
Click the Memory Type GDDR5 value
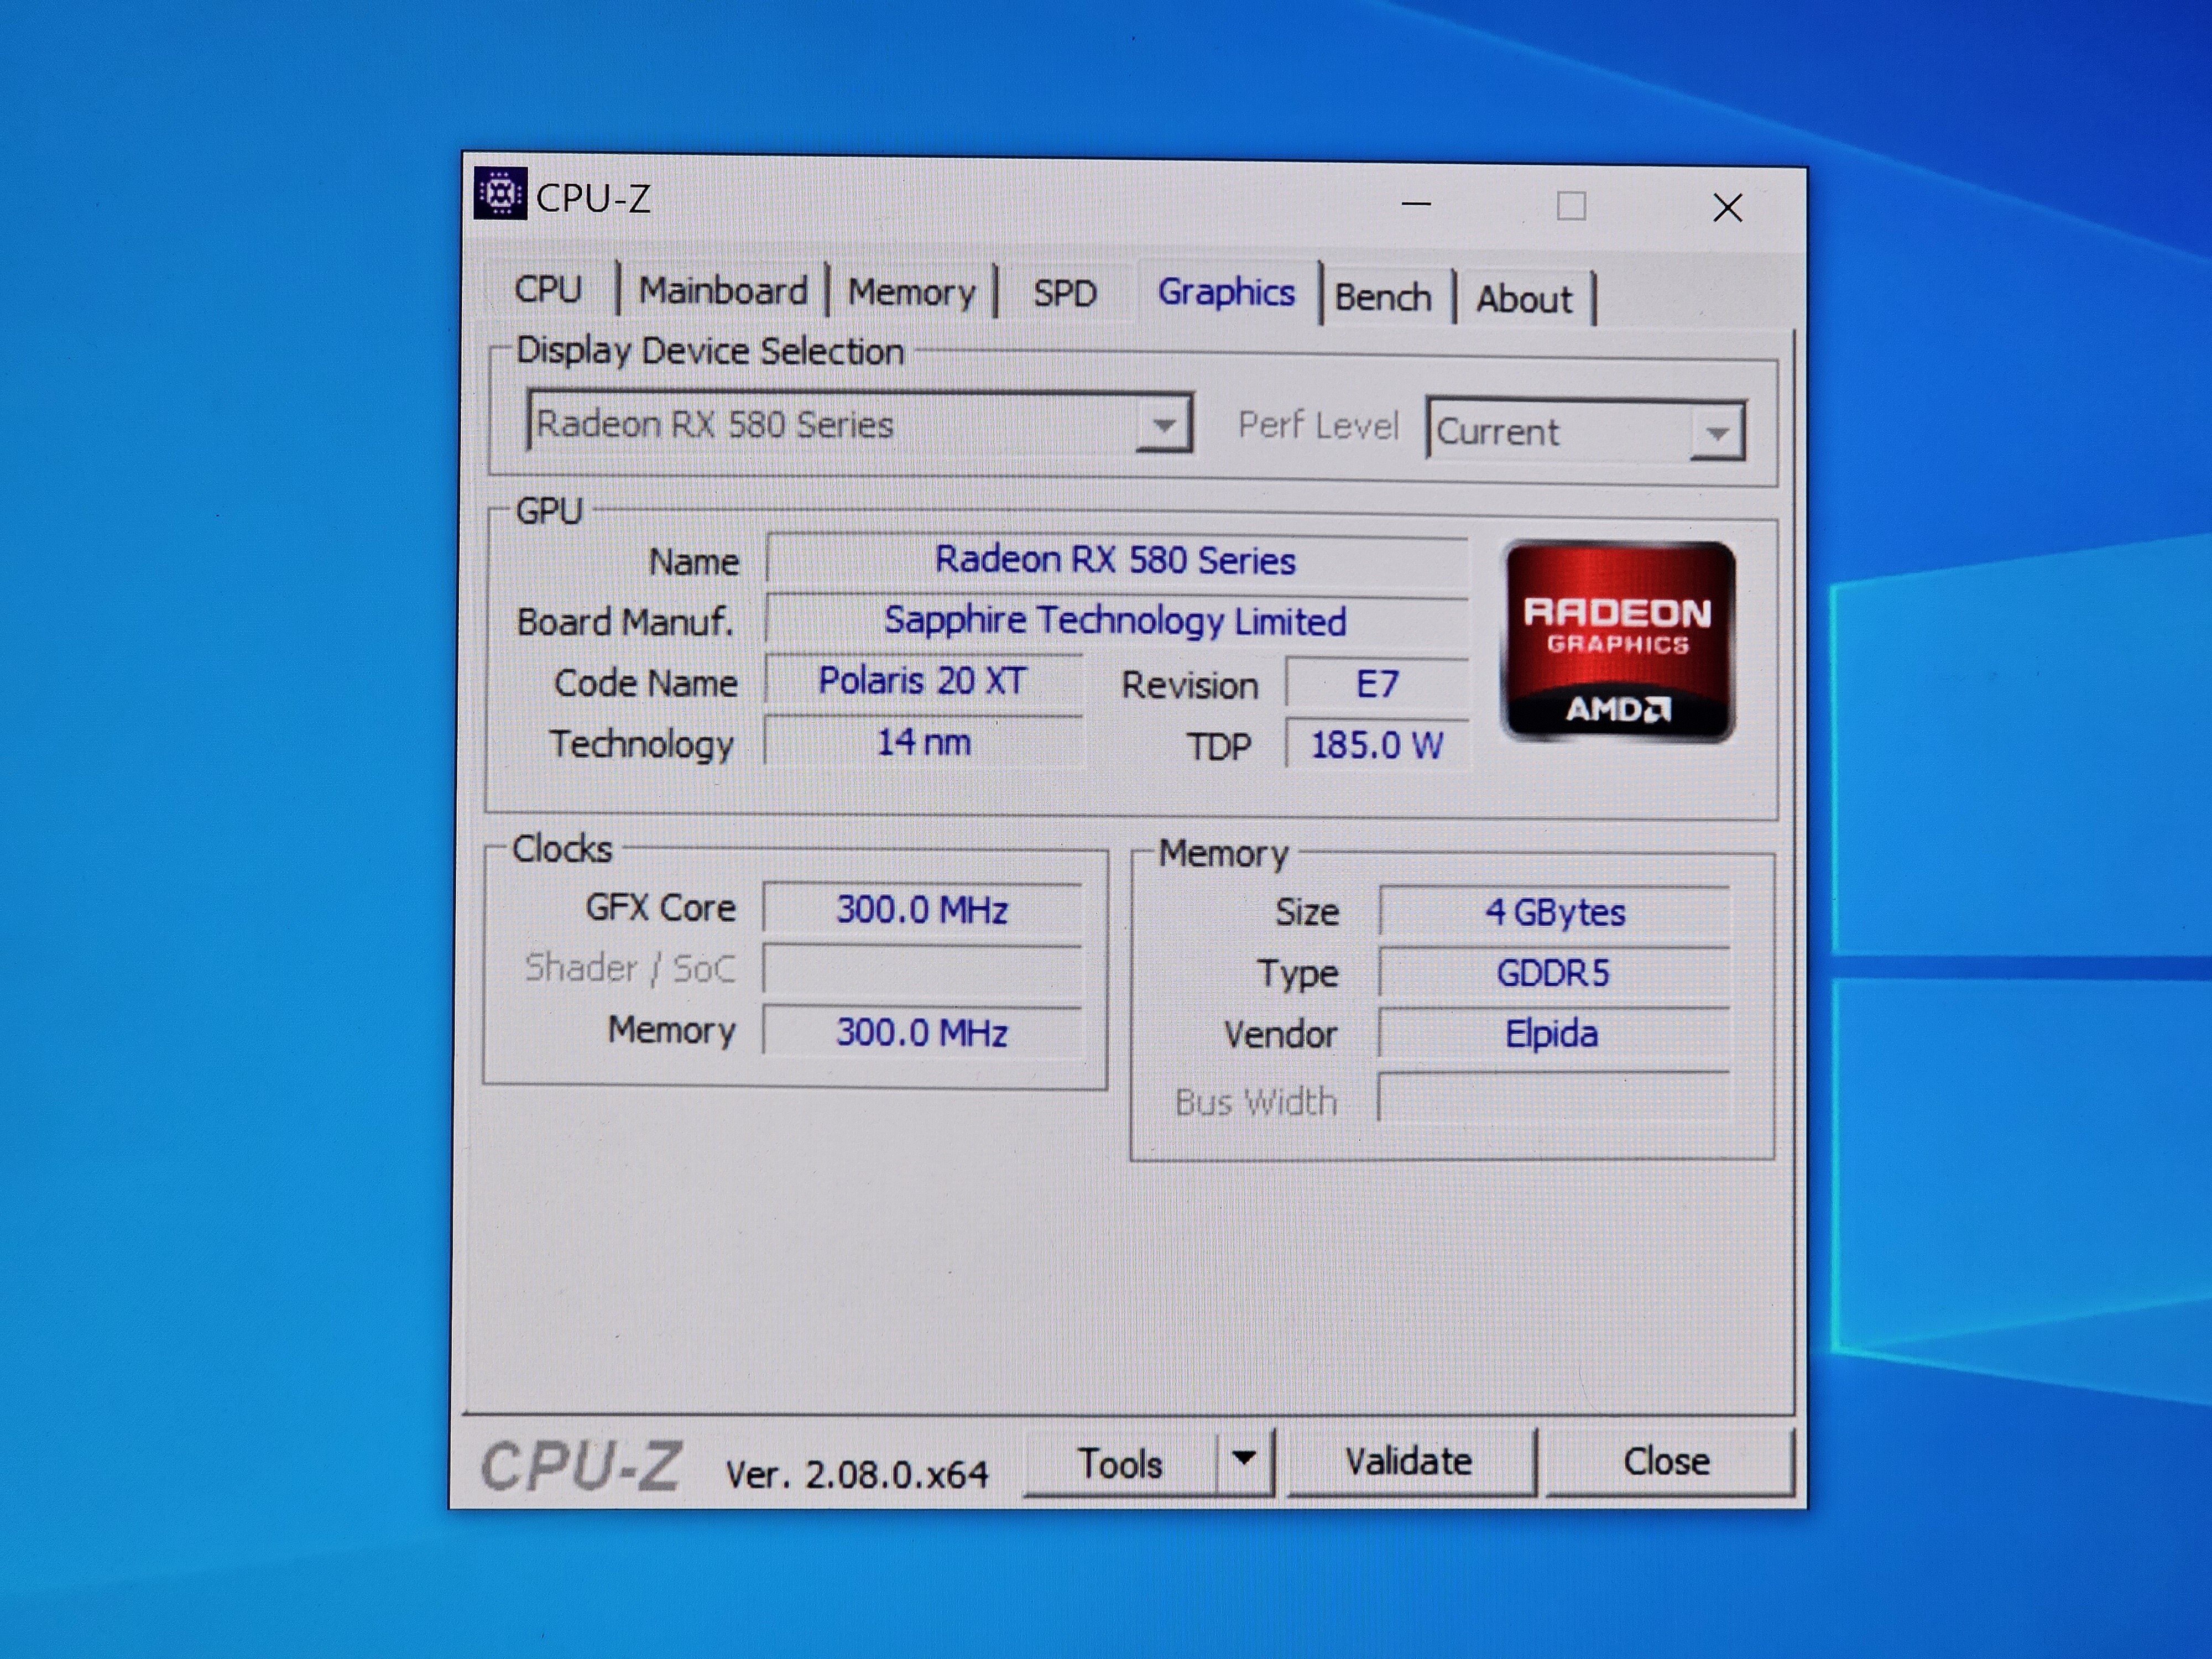pyautogui.click(x=1554, y=973)
